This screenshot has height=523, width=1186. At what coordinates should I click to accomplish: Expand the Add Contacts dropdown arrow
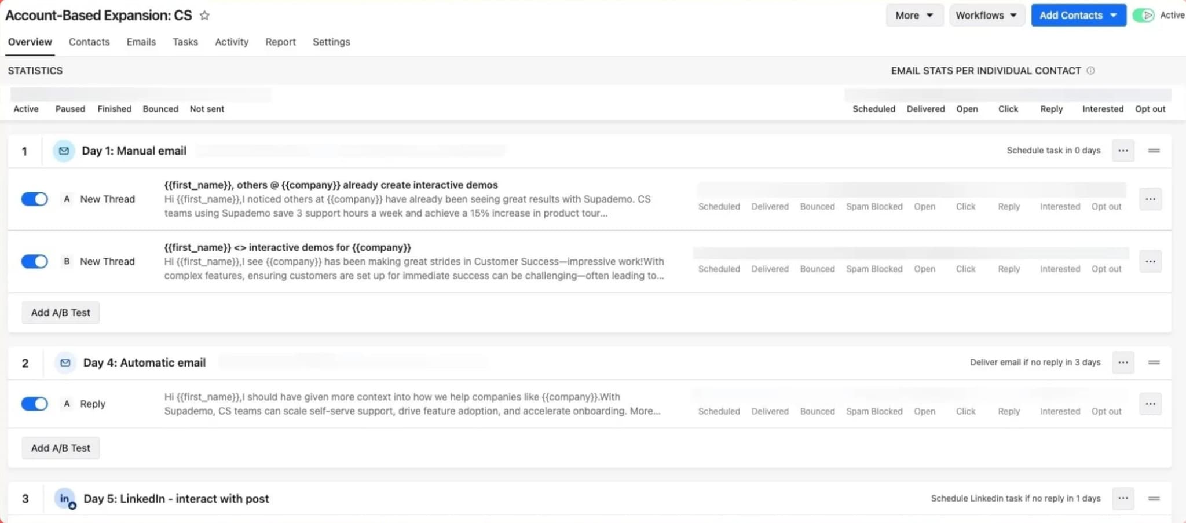tap(1112, 15)
